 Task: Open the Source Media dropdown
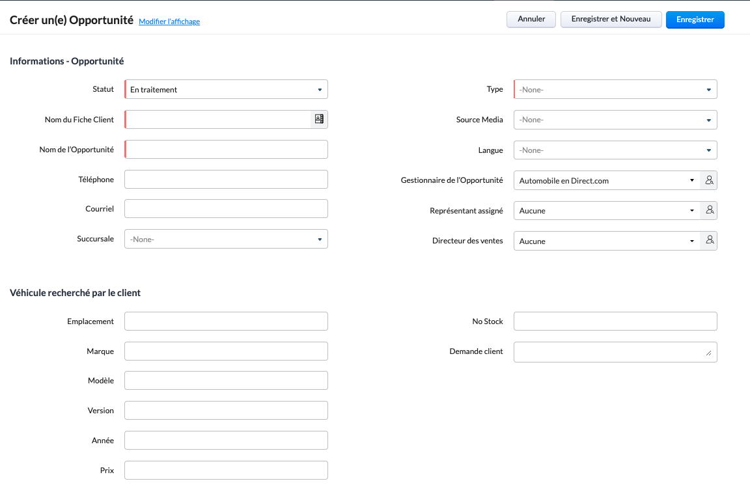[x=615, y=120]
